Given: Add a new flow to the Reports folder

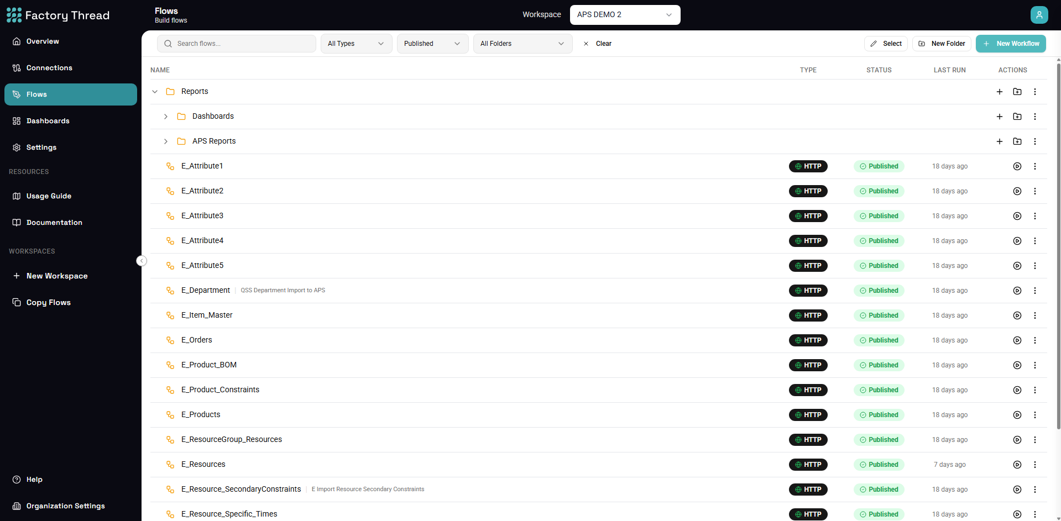Looking at the screenshot, I should (x=1000, y=92).
